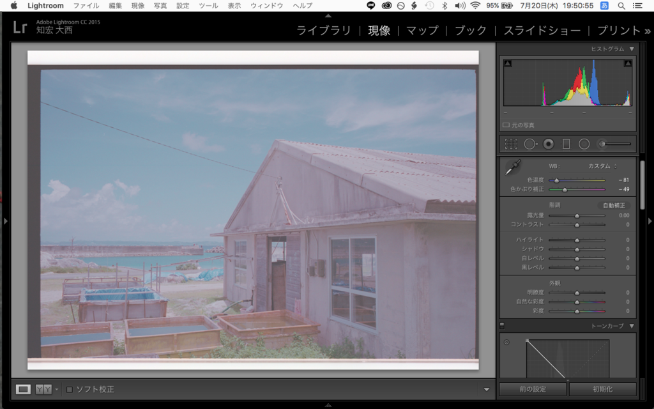Open Spotlight search
The width and height of the screenshot is (654, 409).
[x=621, y=5]
